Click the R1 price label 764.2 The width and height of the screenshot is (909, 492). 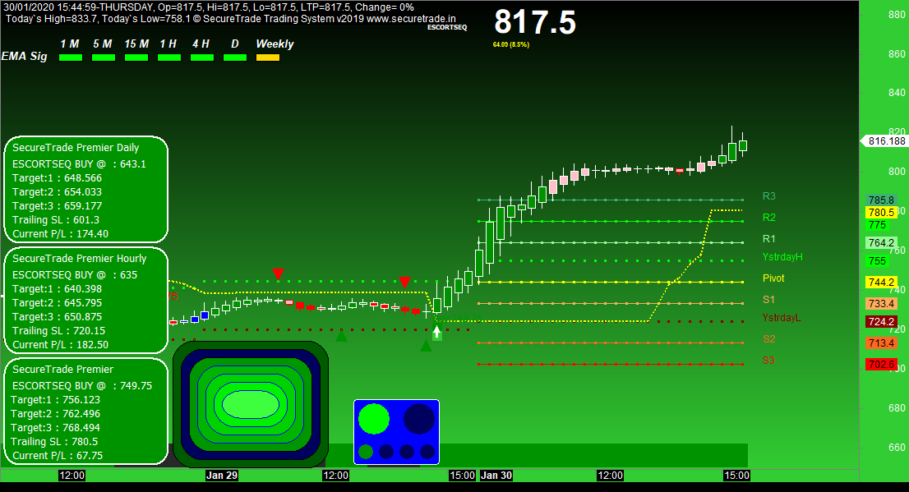(x=881, y=243)
